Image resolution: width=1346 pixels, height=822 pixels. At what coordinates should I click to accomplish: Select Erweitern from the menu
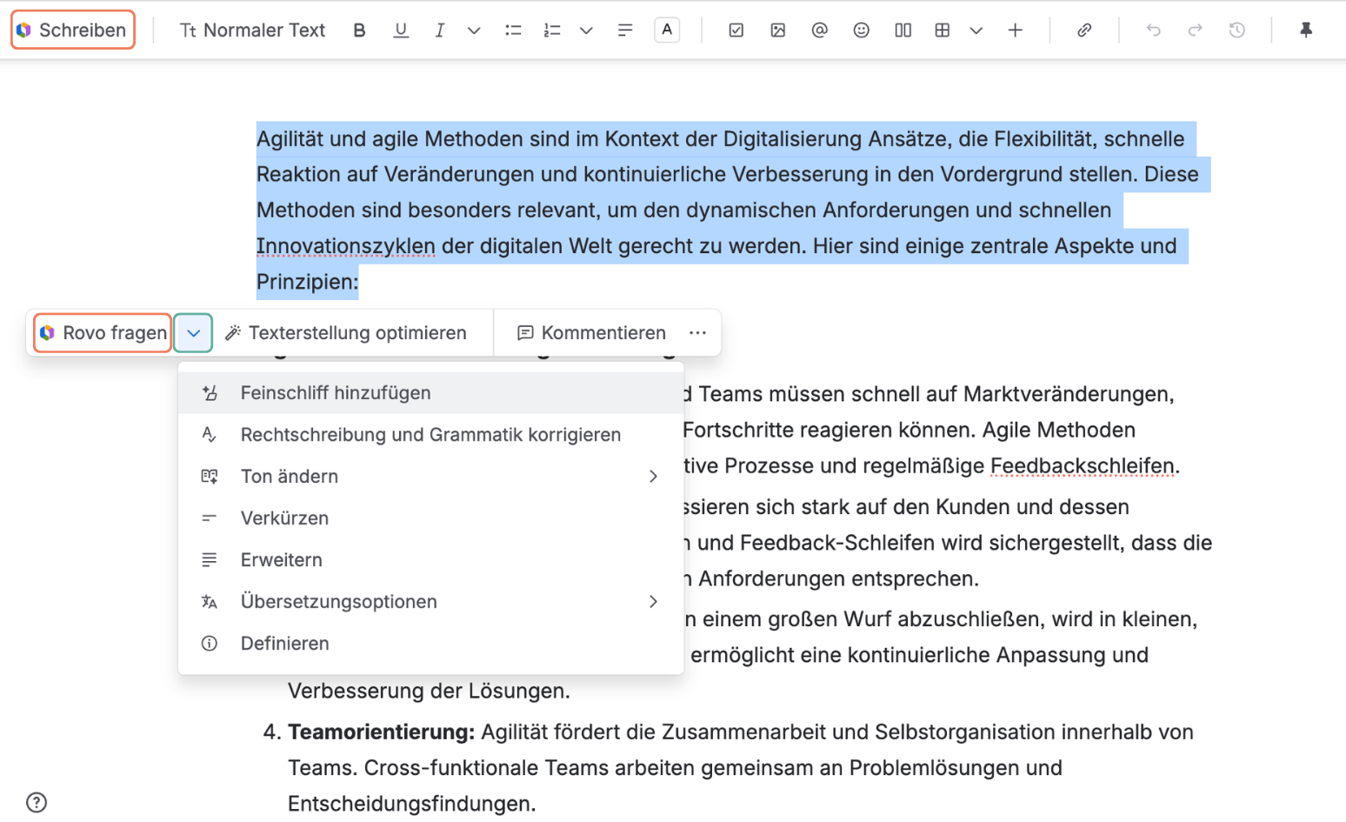(430, 560)
